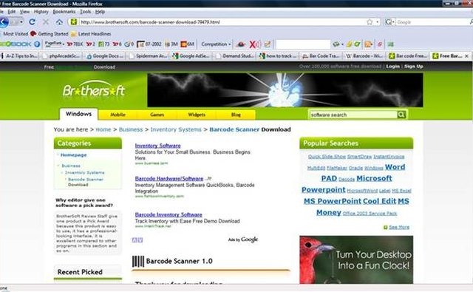Click the green magnifier search button
The width and height of the screenshot is (473, 292).
(401, 115)
